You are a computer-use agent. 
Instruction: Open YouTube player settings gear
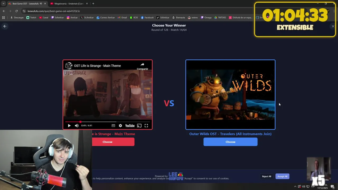coord(120,126)
